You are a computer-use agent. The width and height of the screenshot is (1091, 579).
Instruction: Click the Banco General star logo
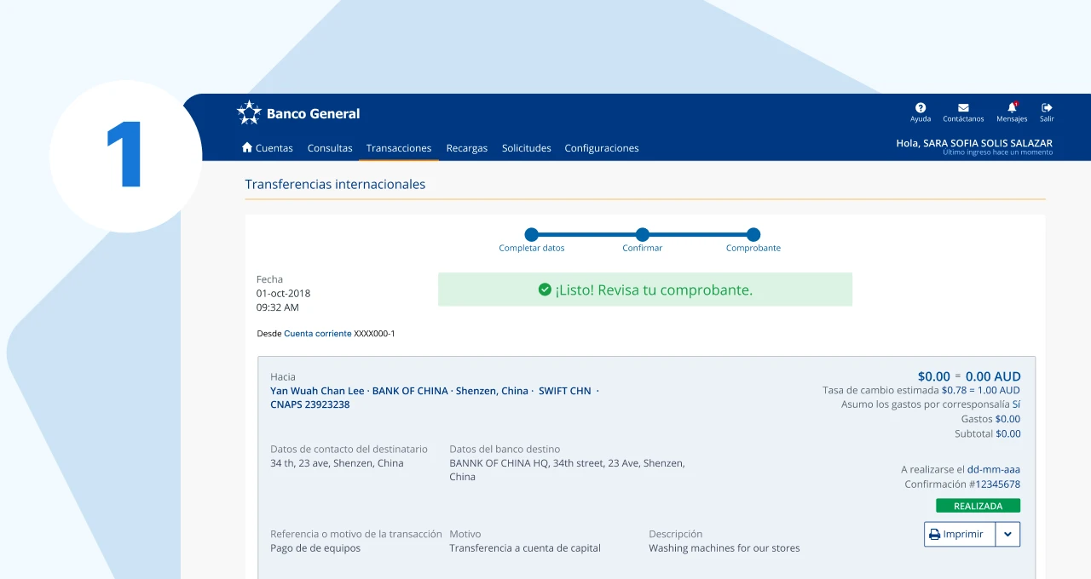point(249,113)
